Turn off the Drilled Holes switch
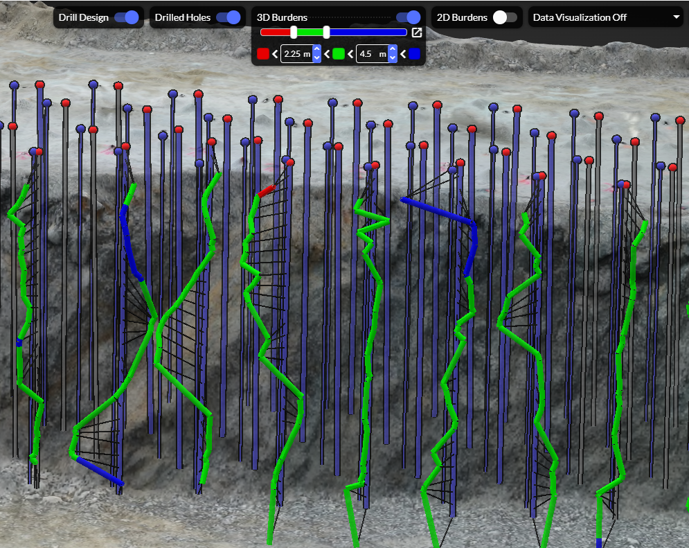 (x=228, y=17)
